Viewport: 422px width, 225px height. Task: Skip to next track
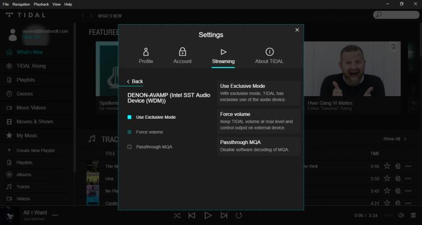click(x=223, y=215)
